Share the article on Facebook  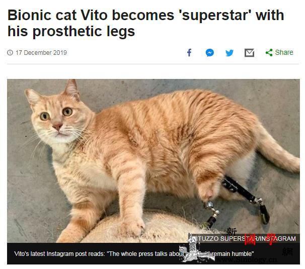[x=189, y=52]
